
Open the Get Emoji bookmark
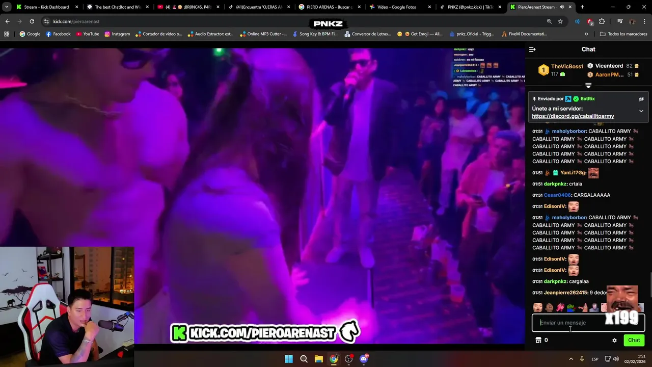click(x=420, y=34)
